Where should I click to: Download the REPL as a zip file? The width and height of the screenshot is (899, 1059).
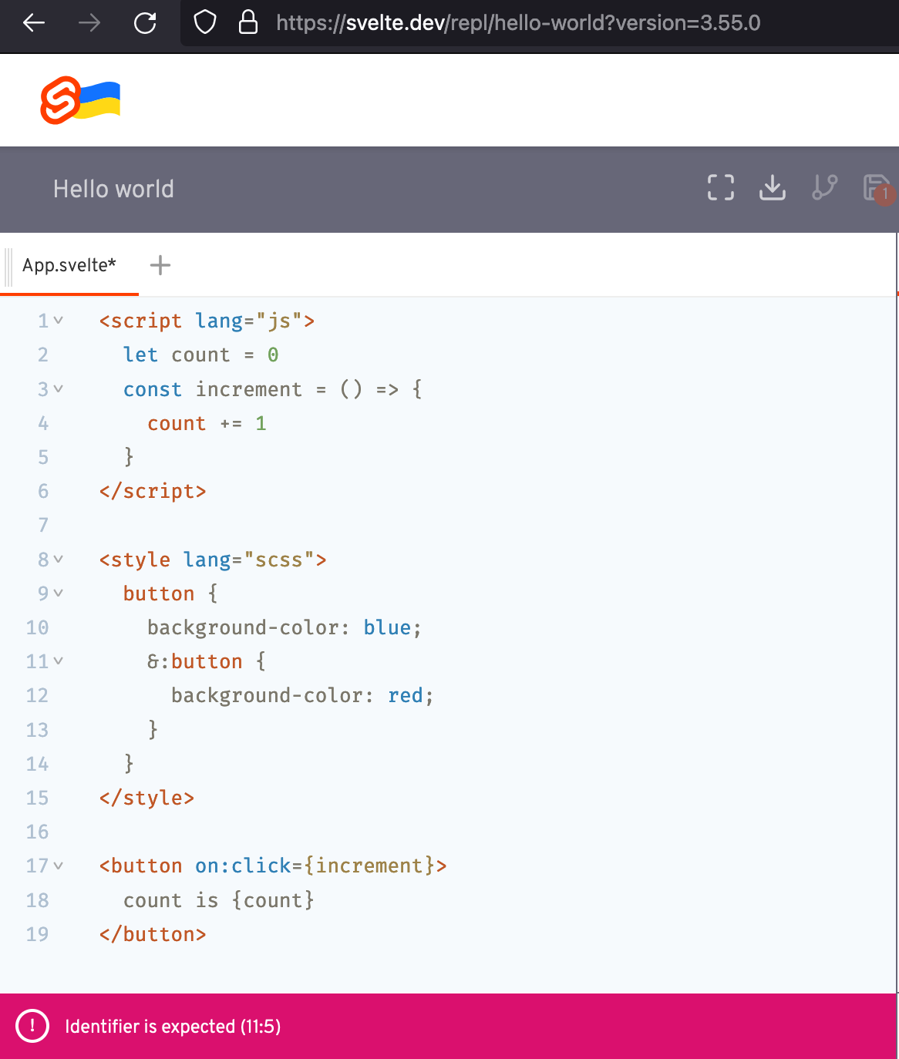click(x=773, y=188)
